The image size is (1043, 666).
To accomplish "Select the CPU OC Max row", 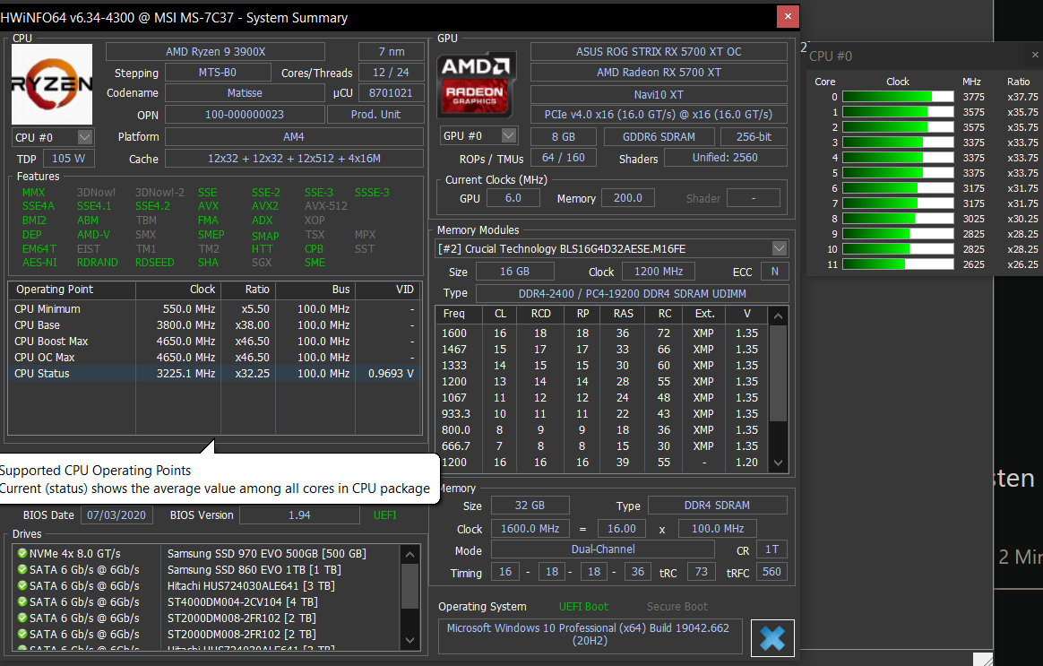I will 214,358.
